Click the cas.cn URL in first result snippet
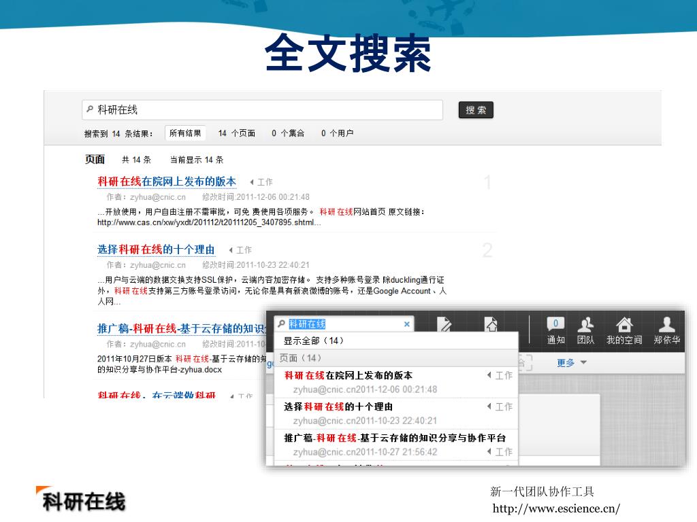This screenshot has width=697, height=522. click(x=208, y=222)
